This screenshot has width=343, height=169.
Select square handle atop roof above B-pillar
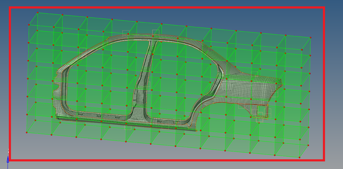[x=156, y=33]
